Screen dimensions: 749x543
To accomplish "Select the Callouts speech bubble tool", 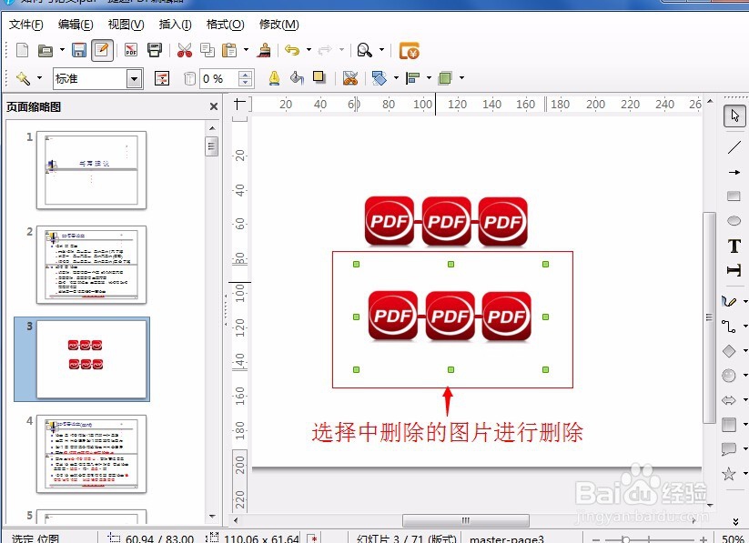I will pos(729,449).
